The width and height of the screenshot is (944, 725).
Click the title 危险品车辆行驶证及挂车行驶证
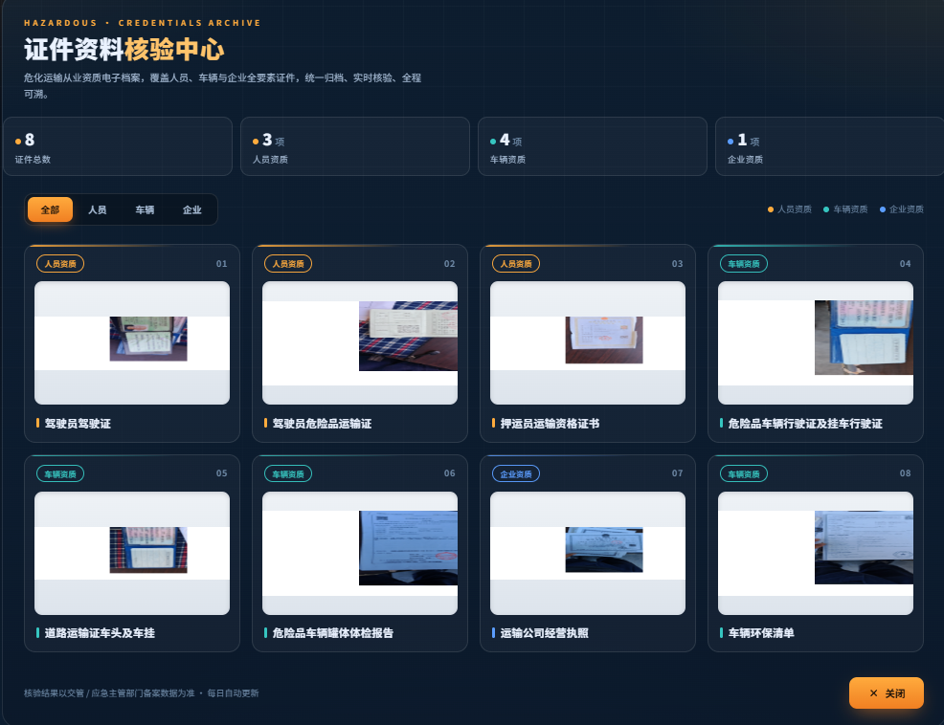(805, 424)
